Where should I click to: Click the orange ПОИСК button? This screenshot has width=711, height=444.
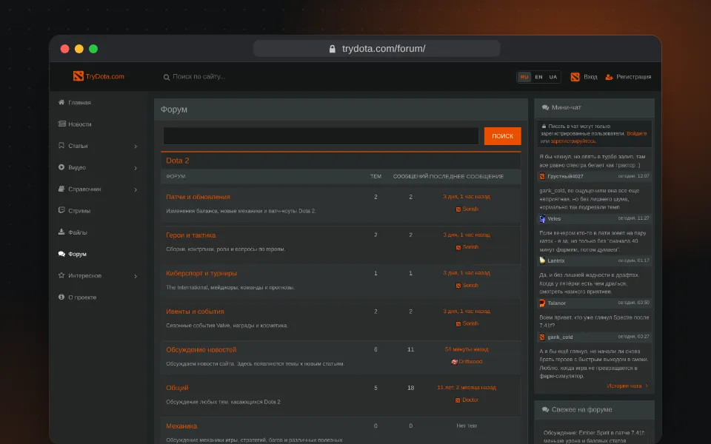point(502,136)
